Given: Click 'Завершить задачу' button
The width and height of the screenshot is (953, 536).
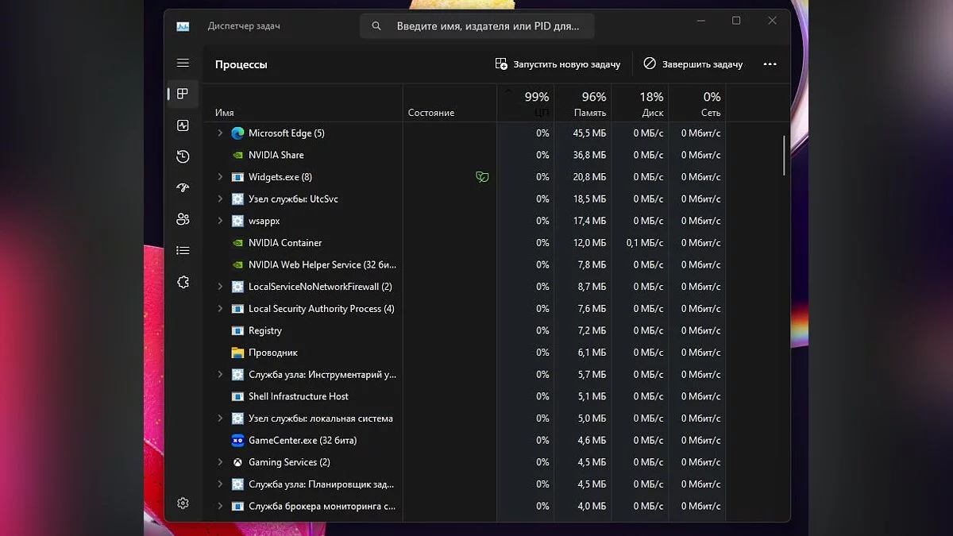Looking at the screenshot, I should point(693,64).
